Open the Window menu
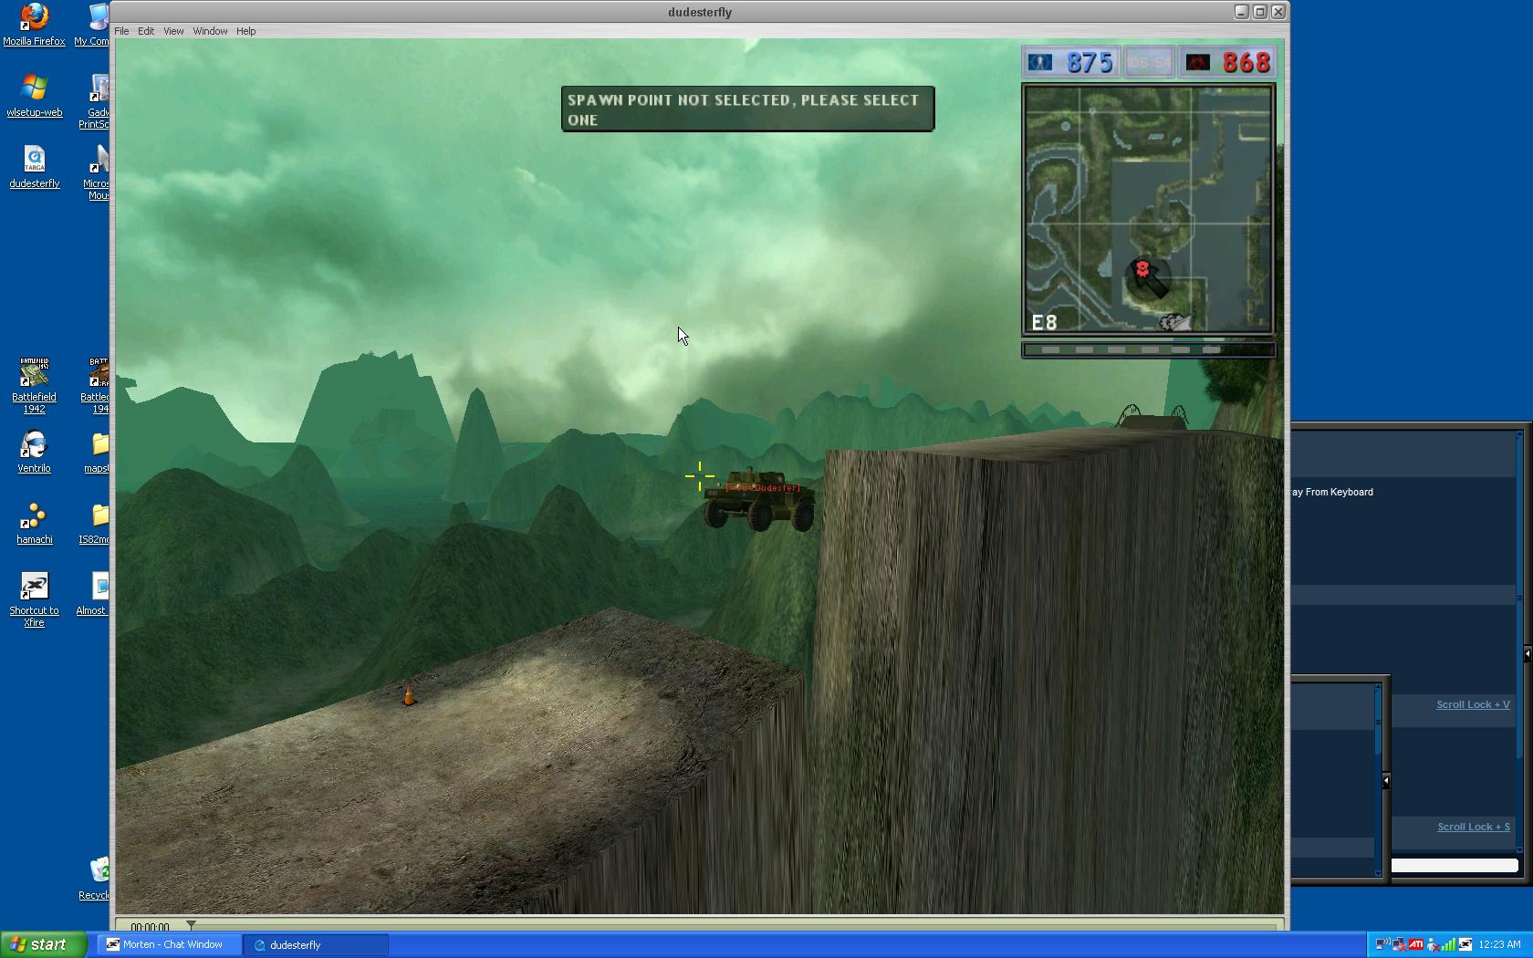The width and height of the screenshot is (1533, 958). pyautogui.click(x=210, y=31)
